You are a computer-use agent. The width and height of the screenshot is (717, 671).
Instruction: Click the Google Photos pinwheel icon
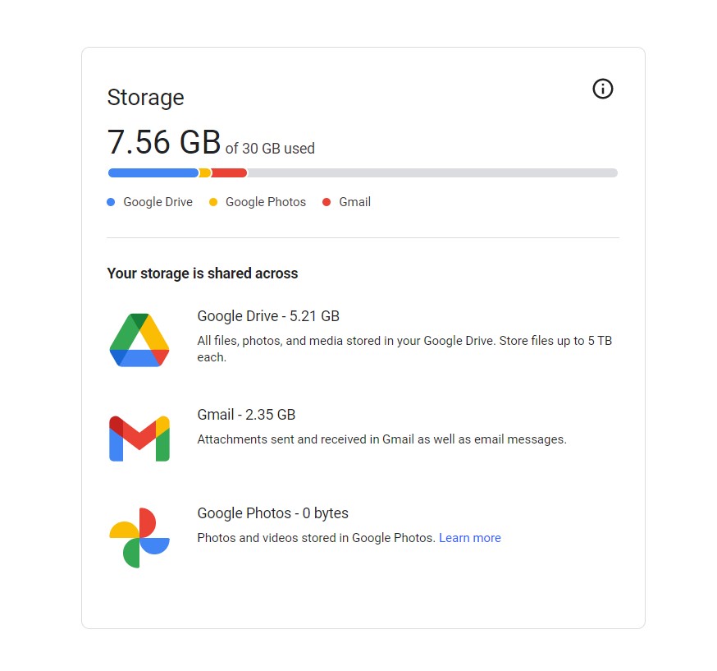click(x=139, y=537)
